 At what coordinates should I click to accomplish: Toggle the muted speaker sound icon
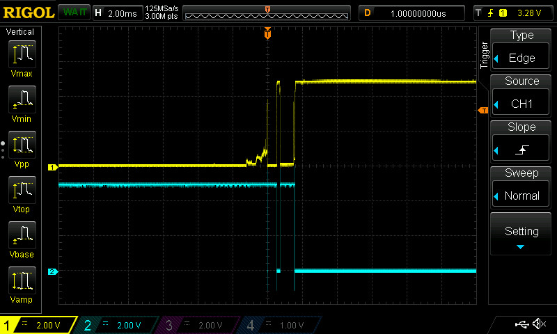click(539, 324)
